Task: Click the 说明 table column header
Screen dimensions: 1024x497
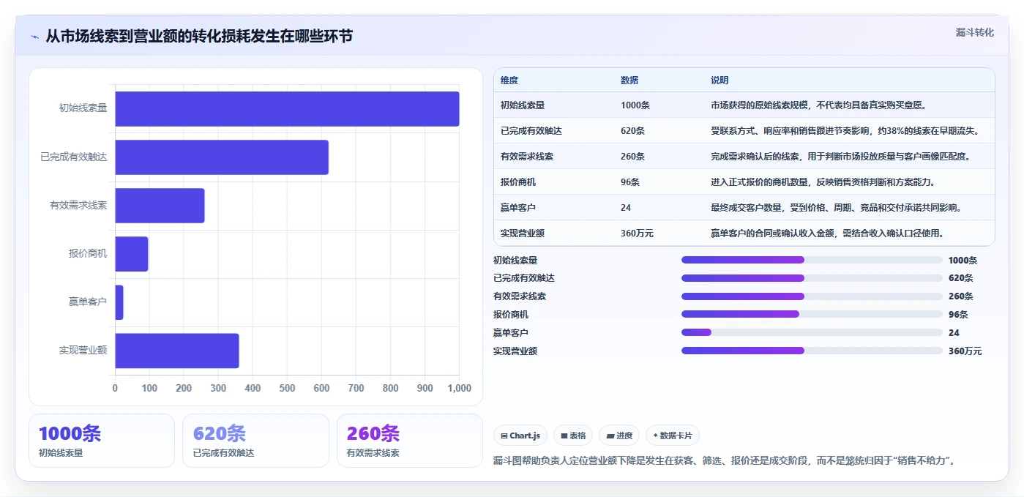Action: (720, 81)
